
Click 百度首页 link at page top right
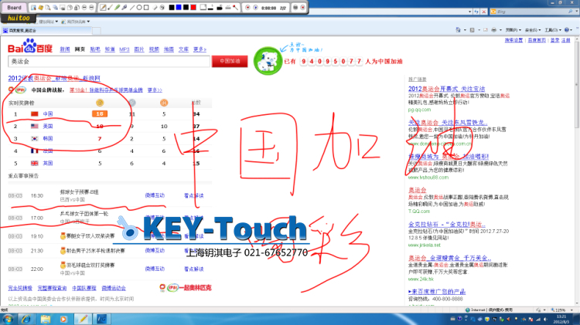[x=537, y=40]
